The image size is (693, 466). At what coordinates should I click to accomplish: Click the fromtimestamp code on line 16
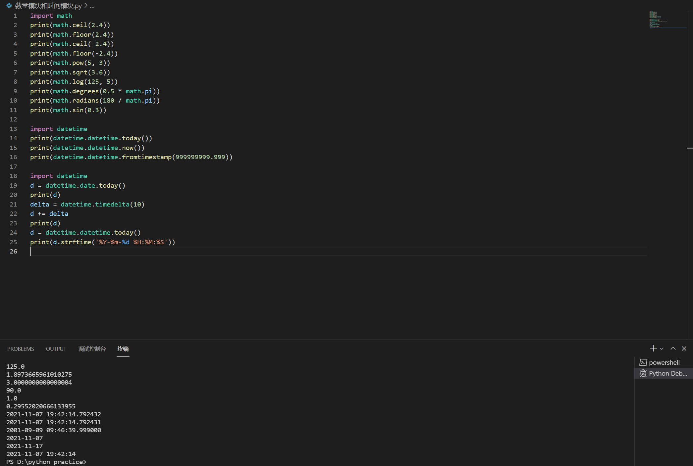point(146,157)
